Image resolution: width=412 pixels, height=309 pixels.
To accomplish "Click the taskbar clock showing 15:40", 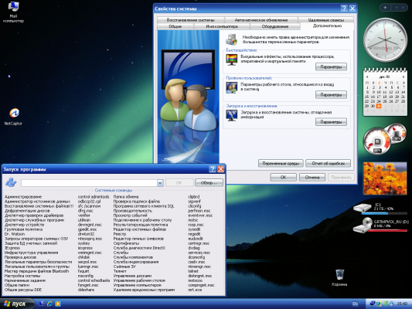I will pyautogui.click(x=402, y=304).
